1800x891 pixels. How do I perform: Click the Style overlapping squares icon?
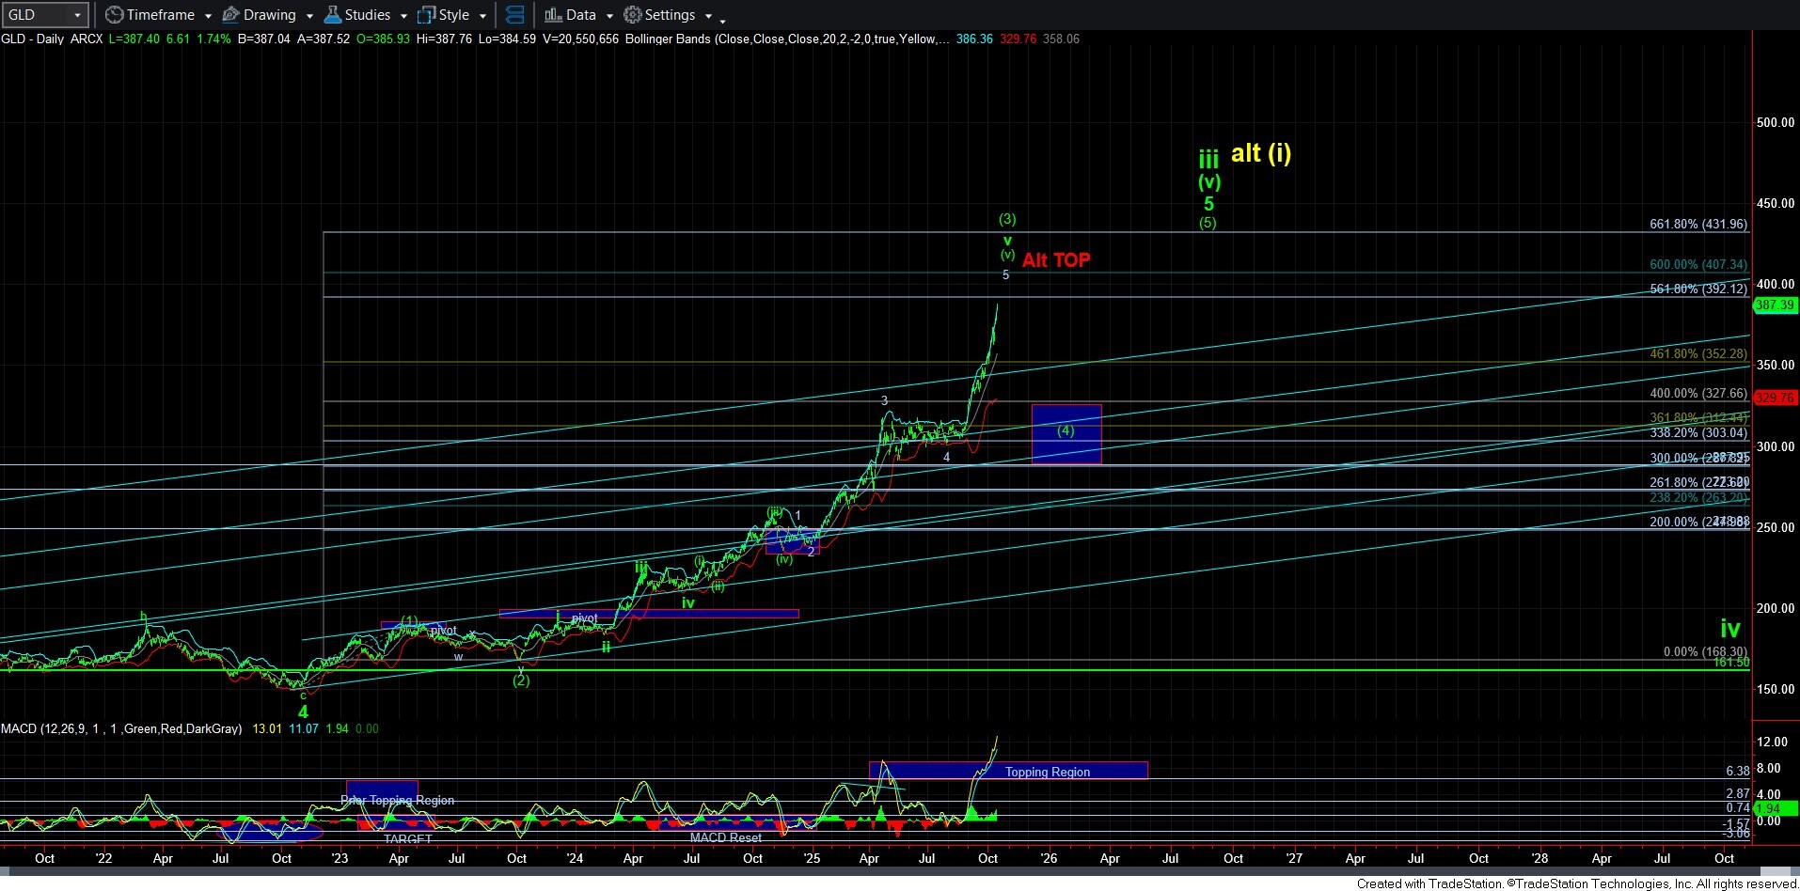pos(426,15)
